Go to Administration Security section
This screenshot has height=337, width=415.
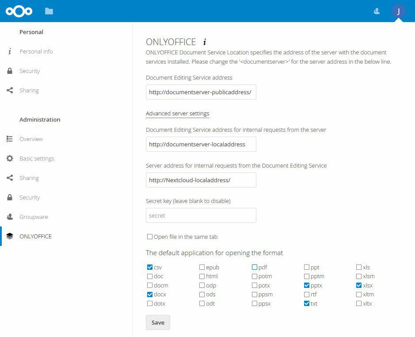tap(30, 197)
